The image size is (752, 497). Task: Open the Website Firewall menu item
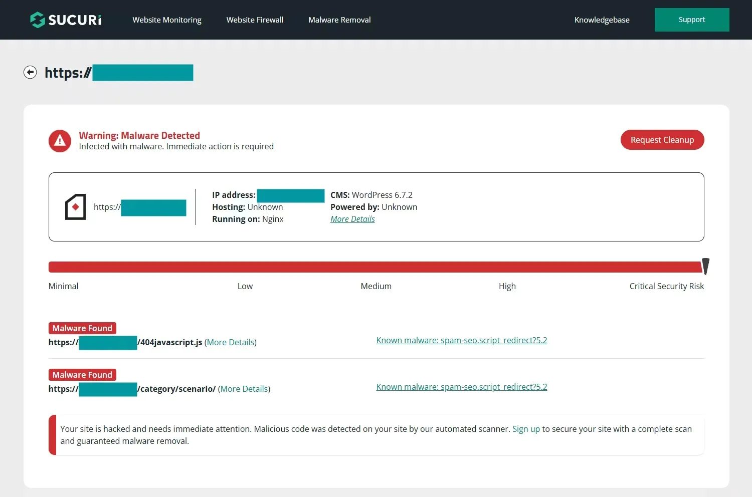pos(255,20)
